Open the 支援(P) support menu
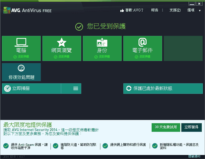Viewport: 205px width, 159px height. click(175, 10)
